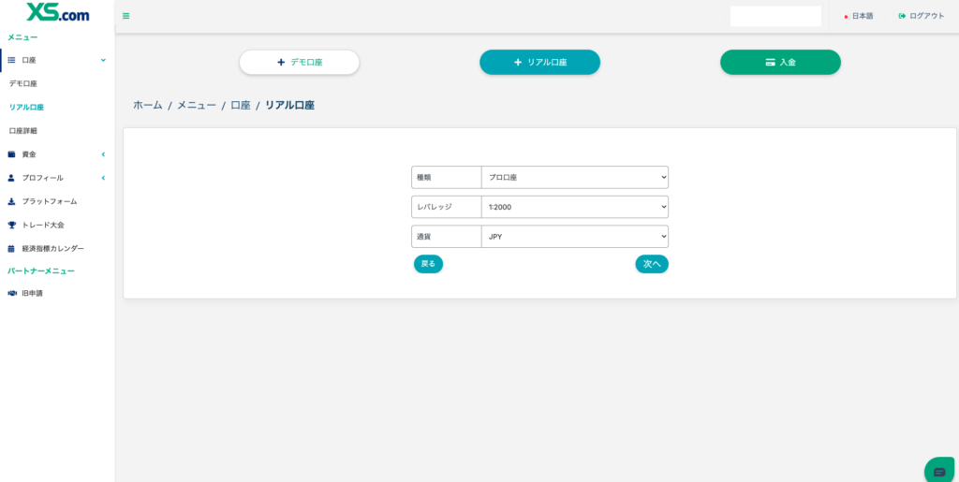Open the レバレッジ dropdown showing 1:2000

tap(574, 207)
